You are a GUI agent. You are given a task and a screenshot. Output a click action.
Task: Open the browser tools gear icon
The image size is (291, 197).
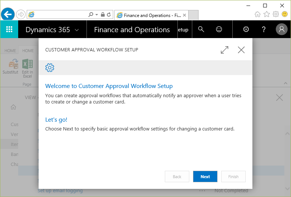276,14
